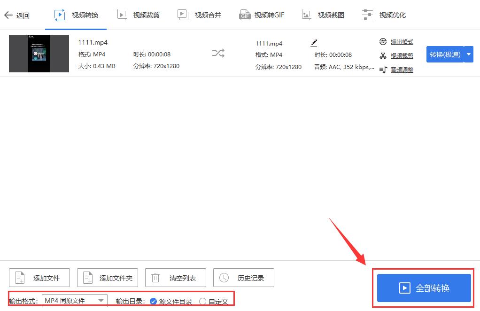Open the MP4 同原文件 format dropdown
The height and width of the screenshot is (311, 480).
point(74,300)
